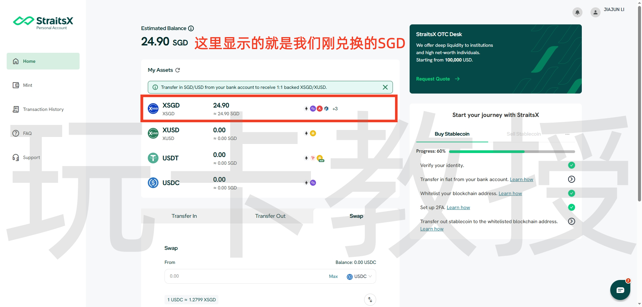Dismiss the transfer info banner

(x=385, y=87)
